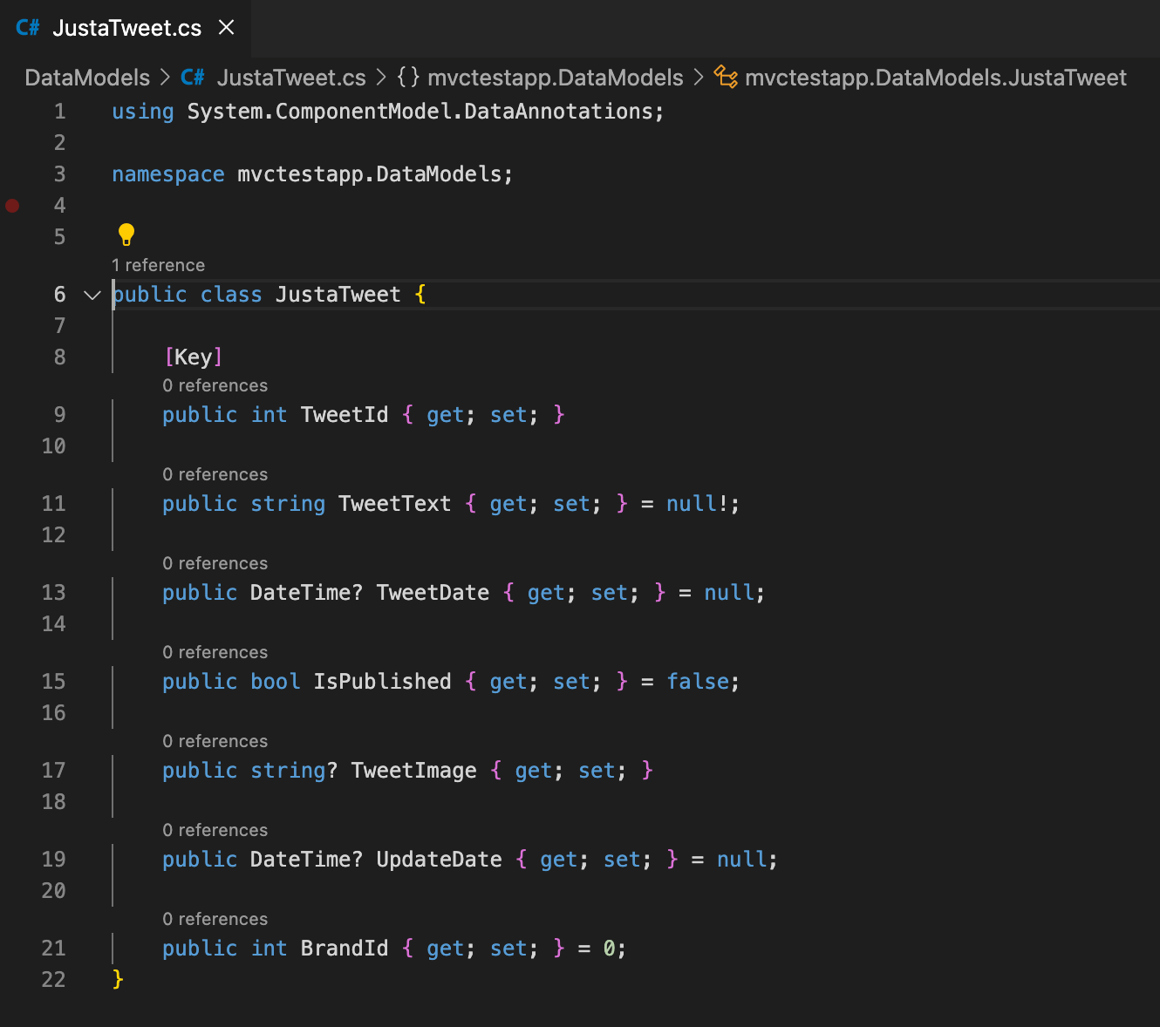Select the JustaTweet.cs tab
Screen dimensions: 1160x1027
point(126,28)
